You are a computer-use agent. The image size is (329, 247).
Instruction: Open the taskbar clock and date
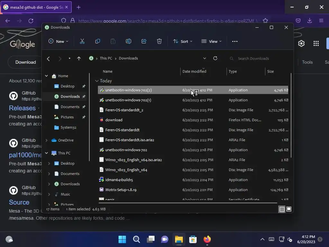pyautogui.click(x=306, y=239)
